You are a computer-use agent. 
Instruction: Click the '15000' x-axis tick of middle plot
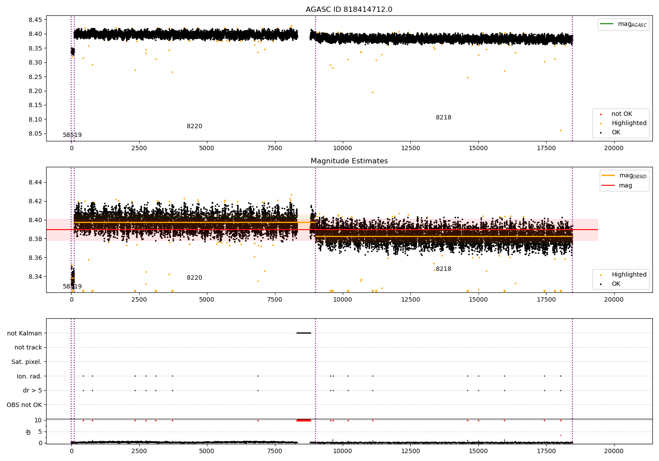click(x=478, y=300)
